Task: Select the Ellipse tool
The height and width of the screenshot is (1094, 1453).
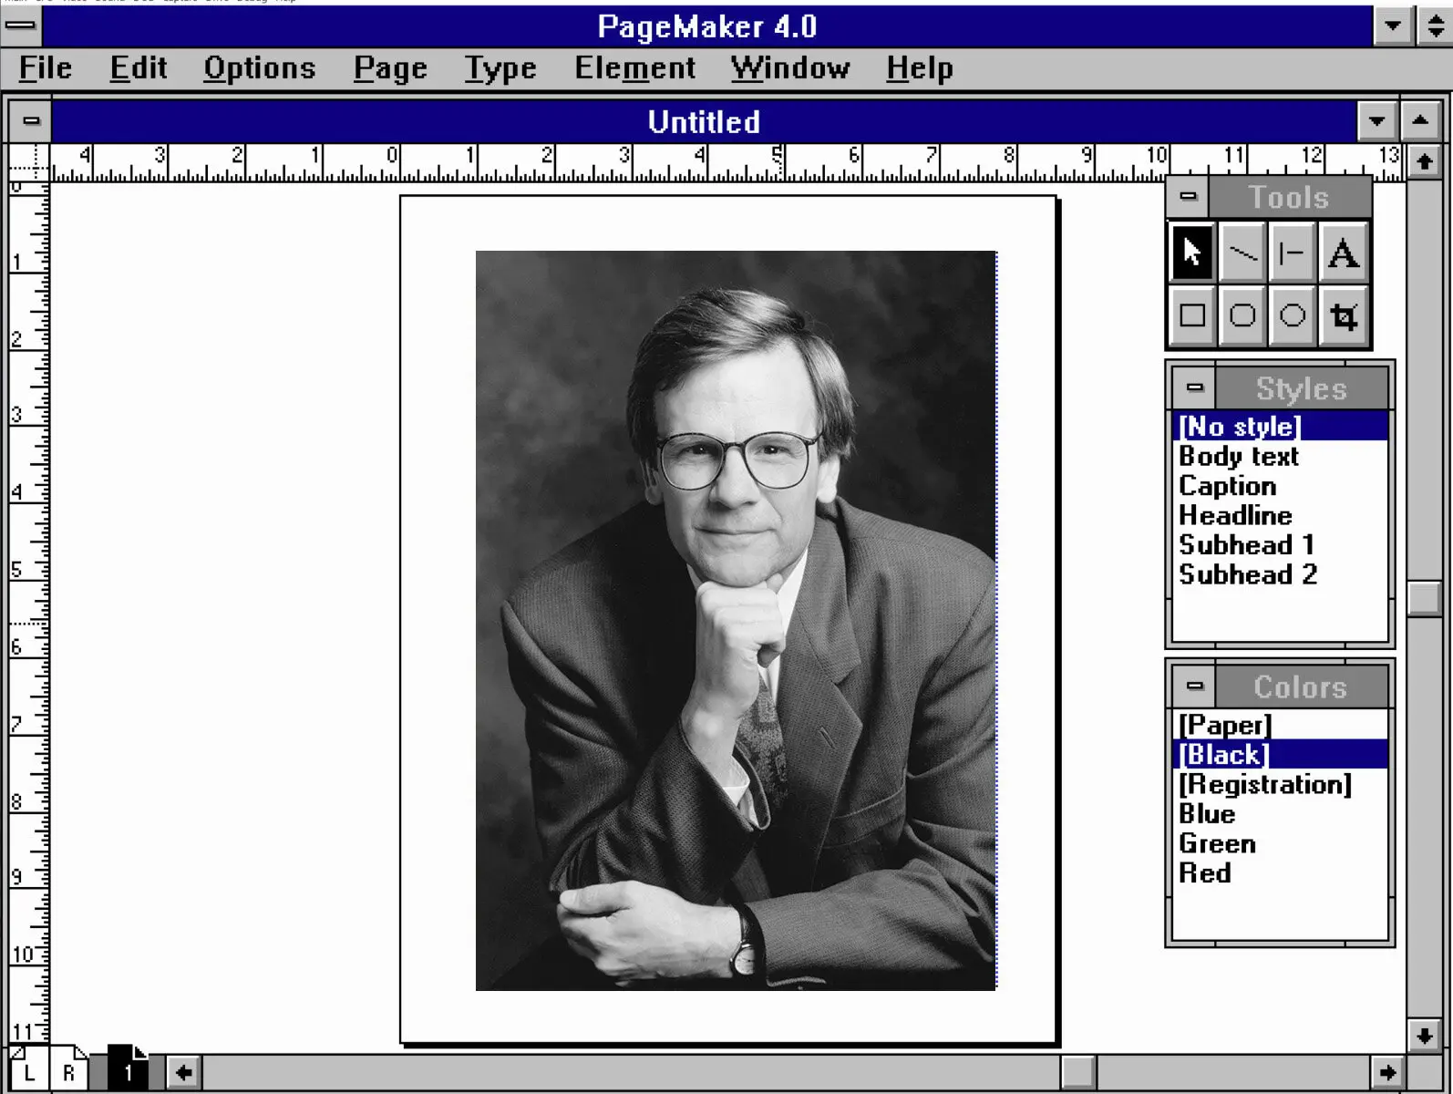Action: (x=1293, y=315)
